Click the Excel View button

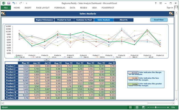pyautogui.click(x=159, y=20)
